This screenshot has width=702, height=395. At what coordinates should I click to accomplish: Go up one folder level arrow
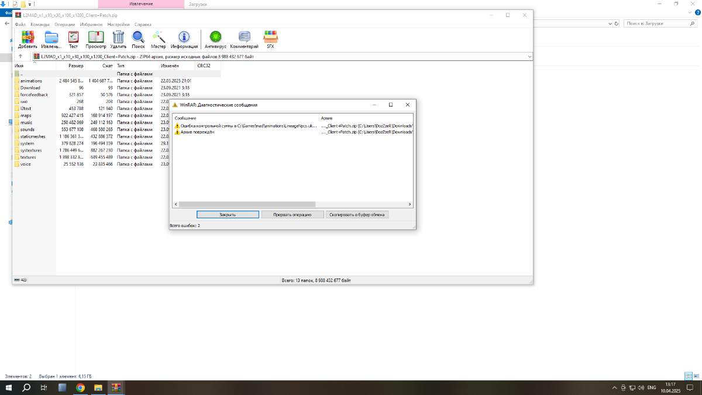pos(20,56)
